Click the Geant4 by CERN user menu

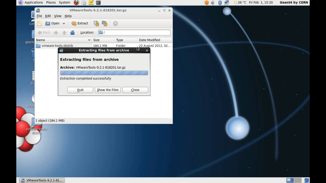[294, 3]
